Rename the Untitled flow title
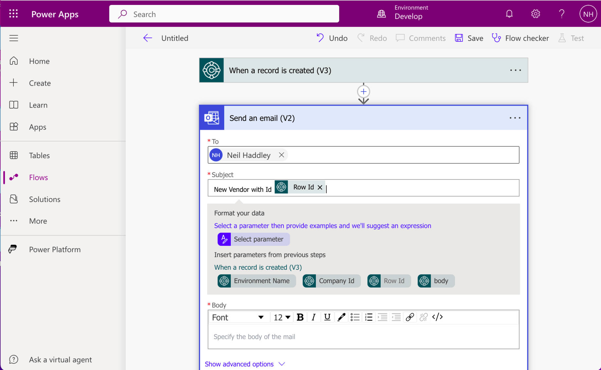 (x=175, y=38)
